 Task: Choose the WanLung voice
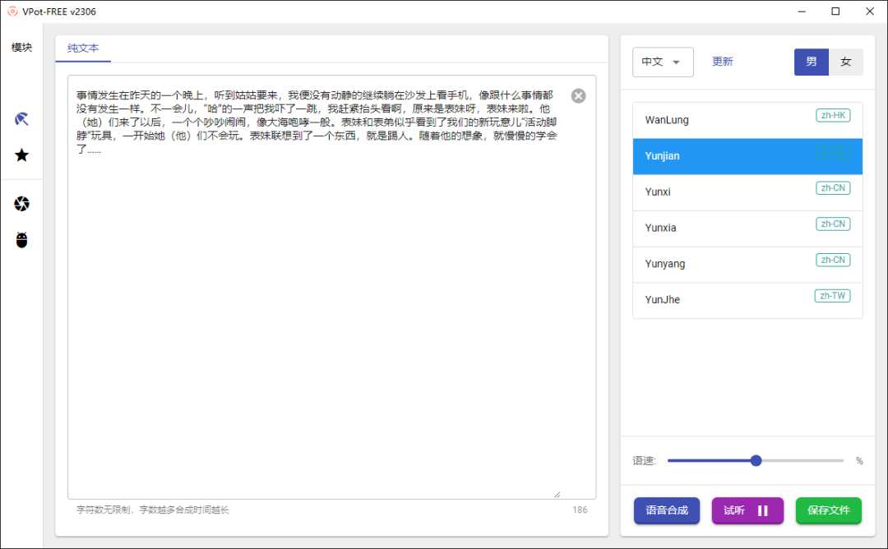(747, 120)
